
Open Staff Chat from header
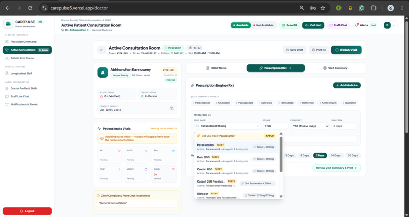338,25
